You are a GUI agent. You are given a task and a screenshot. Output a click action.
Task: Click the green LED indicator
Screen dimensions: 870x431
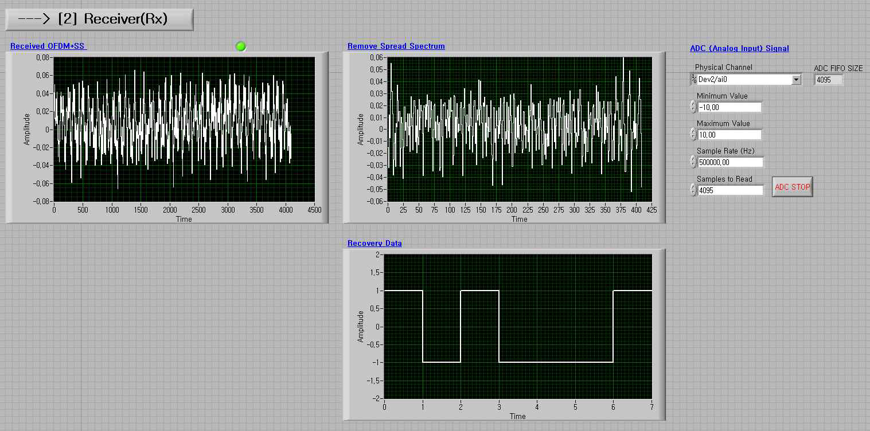click(241, 46)
